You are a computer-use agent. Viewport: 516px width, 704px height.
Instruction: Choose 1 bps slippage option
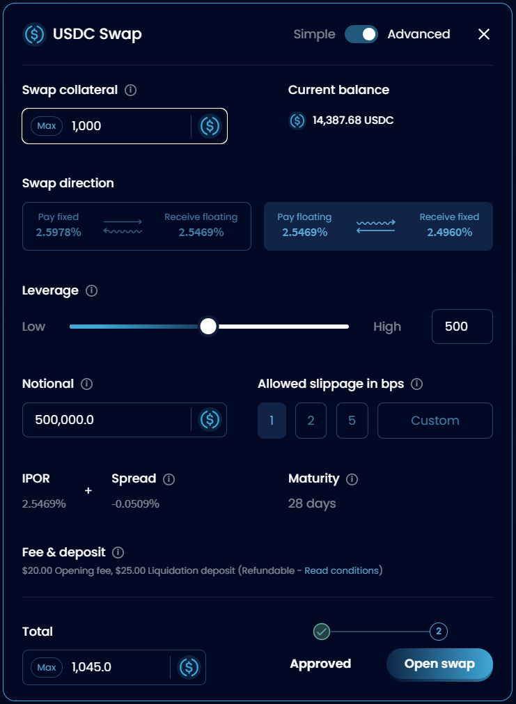point(272,421)
